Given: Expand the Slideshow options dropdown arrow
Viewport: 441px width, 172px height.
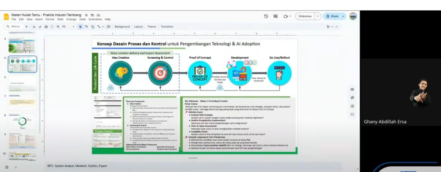Looking at the screenshot, I should [318, 16].
